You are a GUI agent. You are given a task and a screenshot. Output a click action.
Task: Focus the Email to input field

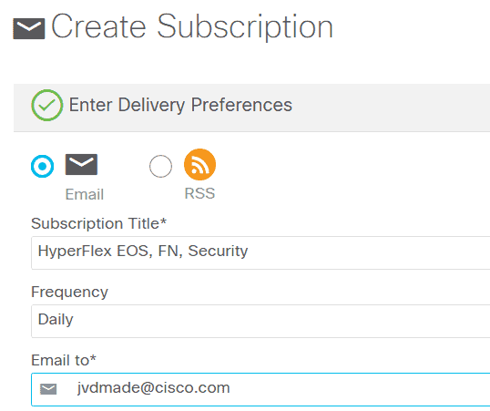tap(260, 389)
